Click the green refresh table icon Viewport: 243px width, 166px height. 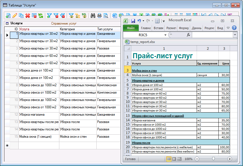41,16
